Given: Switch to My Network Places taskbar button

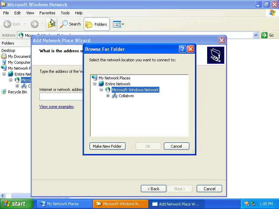Looking at the screenshot, I should [x=64, y=204].
